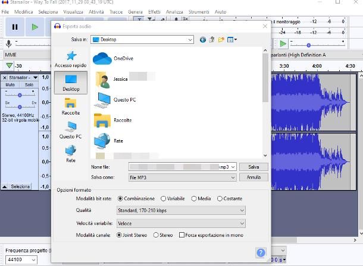Image resolution: width=363 pixels, height=266 pixels.
Task: Select Rete in the file list
Action: [108, 141]
